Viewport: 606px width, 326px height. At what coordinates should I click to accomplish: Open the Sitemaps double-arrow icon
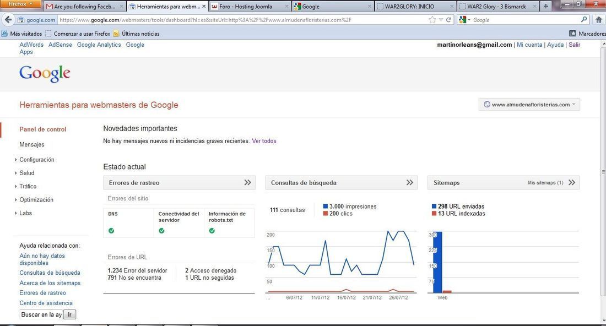point(572,182)
